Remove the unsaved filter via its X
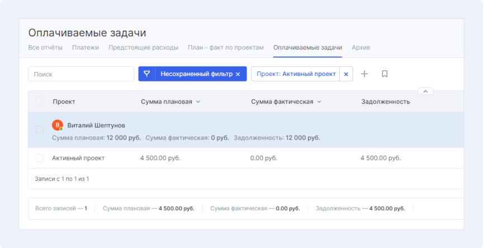This screenshot has width=483, height=248. (238, 74)
